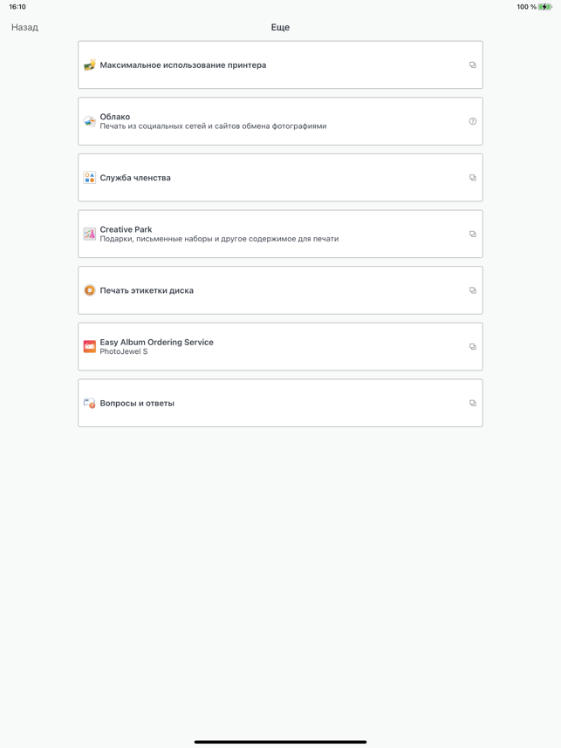Click external window icon for Печать этикетки диска

(473, 290)
